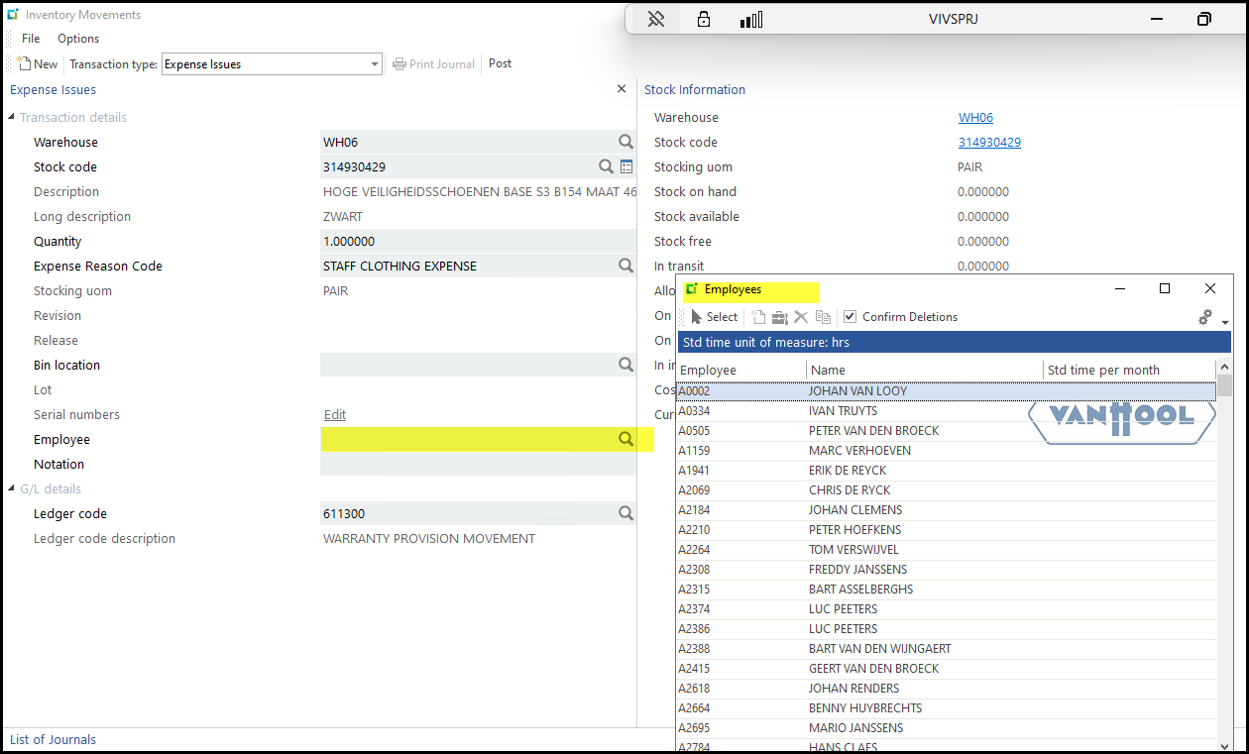The height and width of the screenshot is (754, 1249).
Task: Click the Edit serial numbers link
Action: (335, 415)
